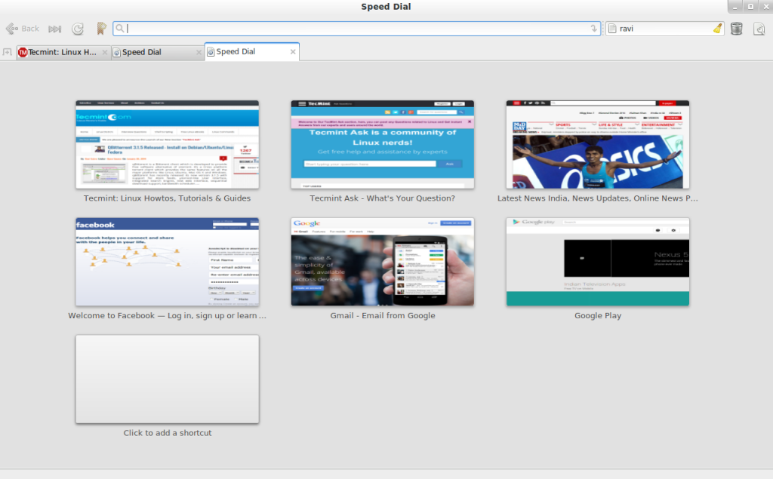Click the magnifier icon in the address bar
This screenshot has height=479, width=773.
click(x=120, y=29)
